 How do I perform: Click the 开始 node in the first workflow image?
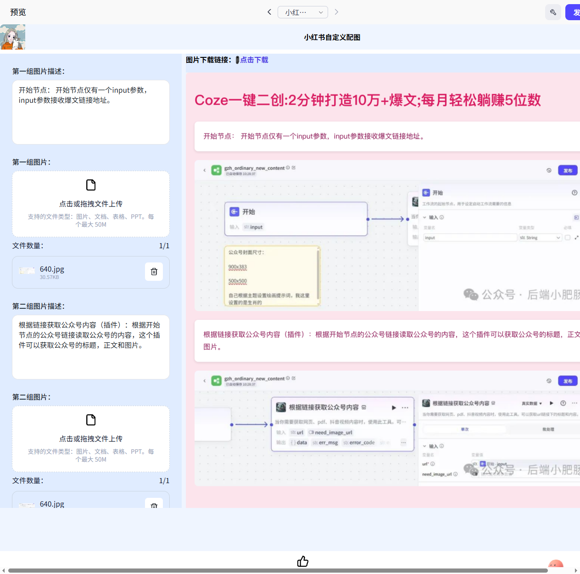tap(296, 219)
